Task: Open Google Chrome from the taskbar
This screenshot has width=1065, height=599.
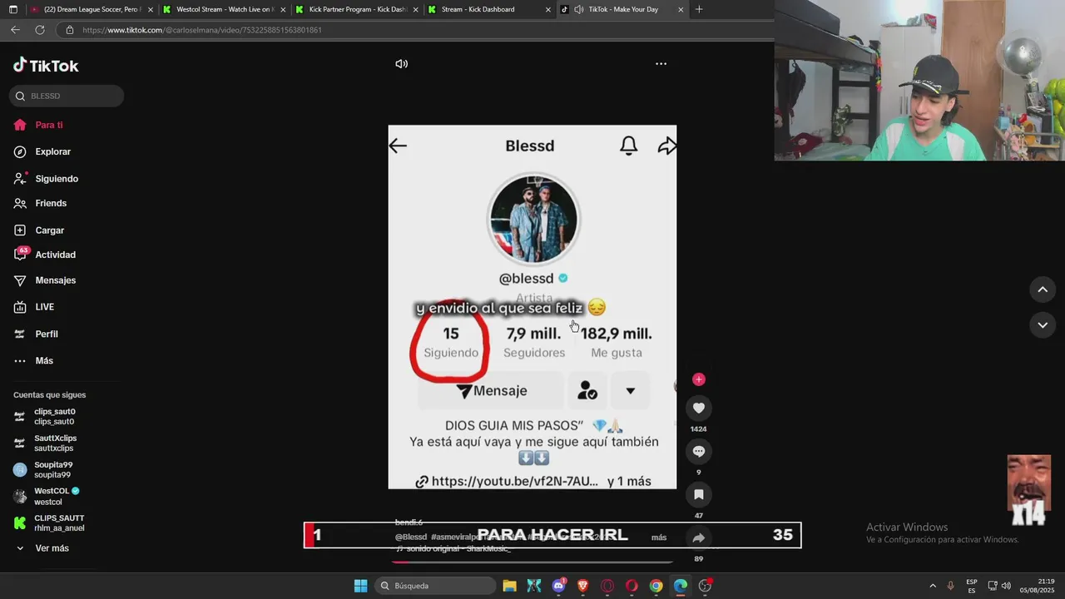Action: pyautogui.click(x=656, y=586)
